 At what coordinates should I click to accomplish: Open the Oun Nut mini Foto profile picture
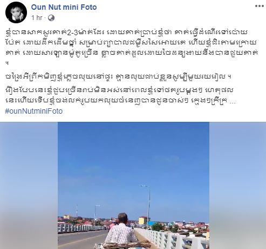16,12
